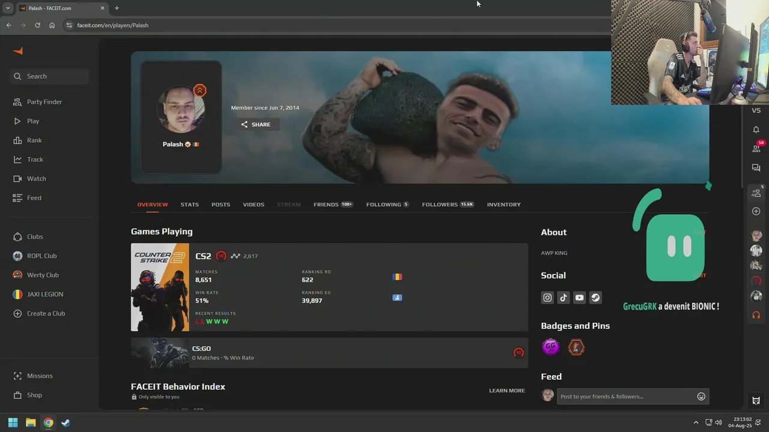Viewport: 769px width, 432px height.
Task: Click LEARN MORE for Behavior Index
Action: [507, 391]
